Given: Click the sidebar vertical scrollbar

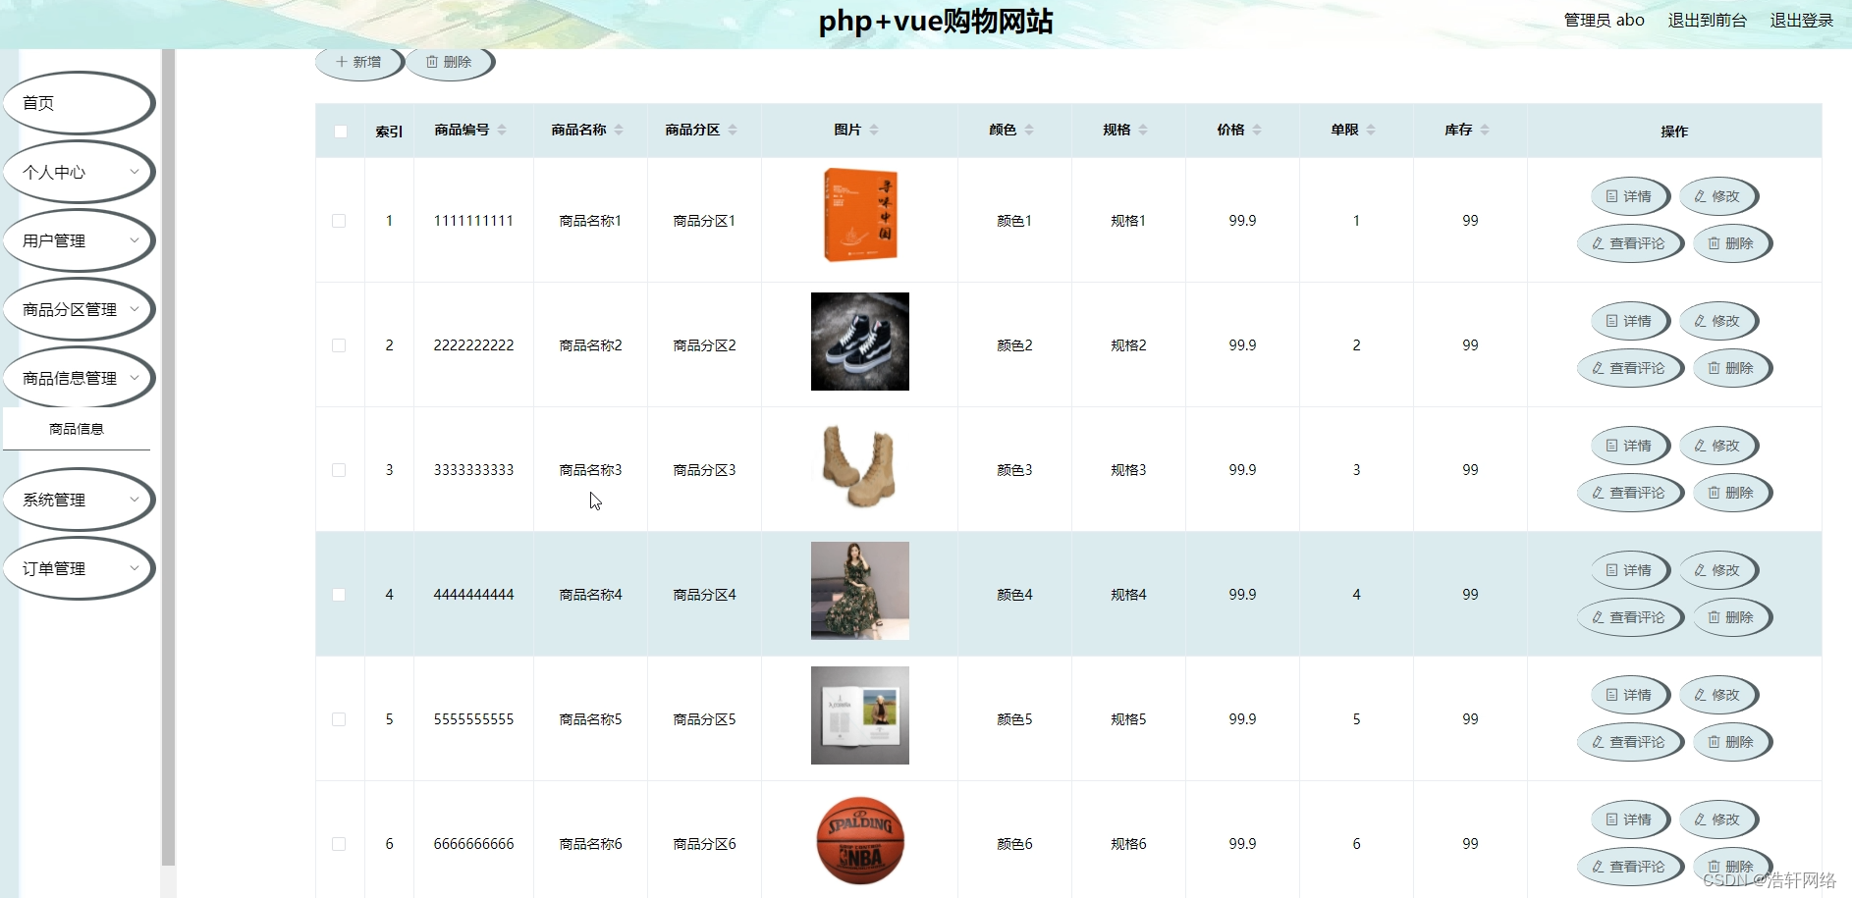Looking at the screenshot, I should [168, 457].
